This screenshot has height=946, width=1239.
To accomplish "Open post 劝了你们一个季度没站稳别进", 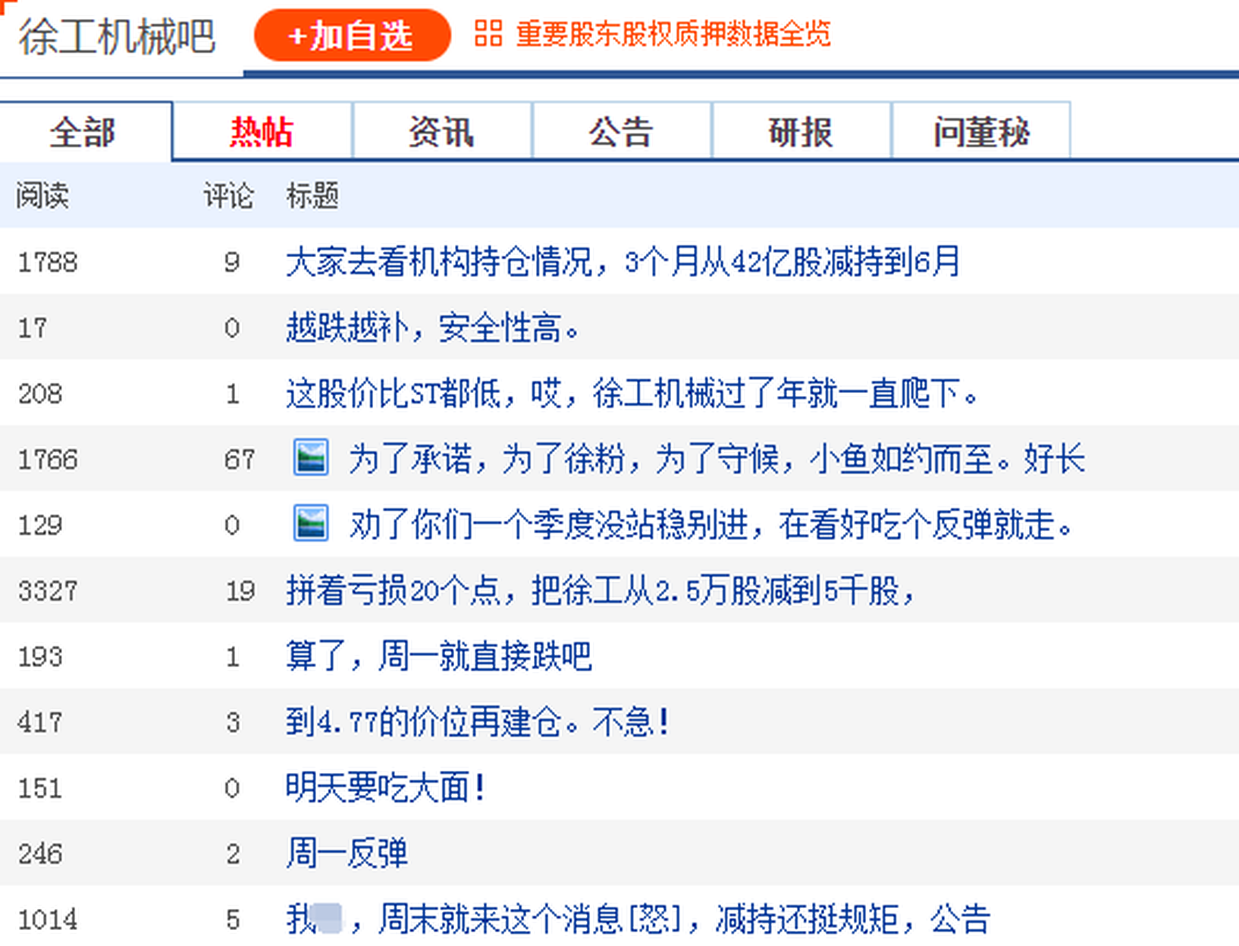I will [710, 524].
